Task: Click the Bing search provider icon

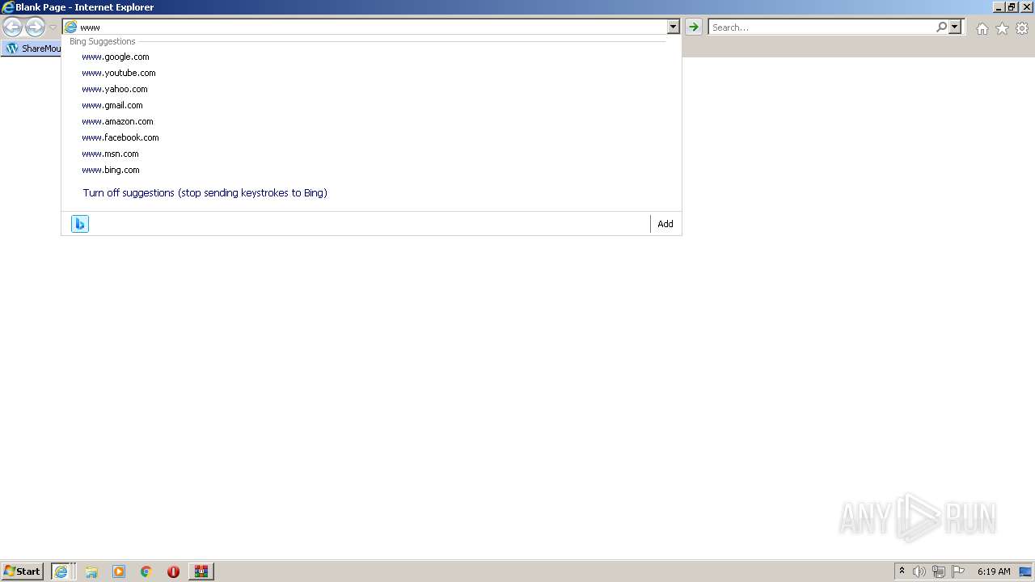Action: coord(80,224)
